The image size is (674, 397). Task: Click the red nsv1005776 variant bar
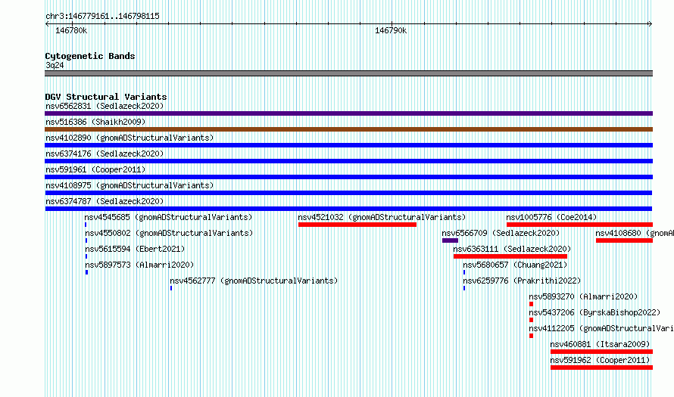pyautogui.click(x=580, y=225)
